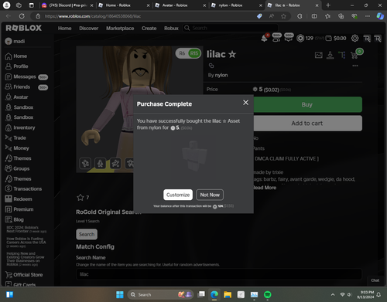This screenshot has height=302, width=387.
Task: Switch avatar rig to R15
Action: coord(194,53)
